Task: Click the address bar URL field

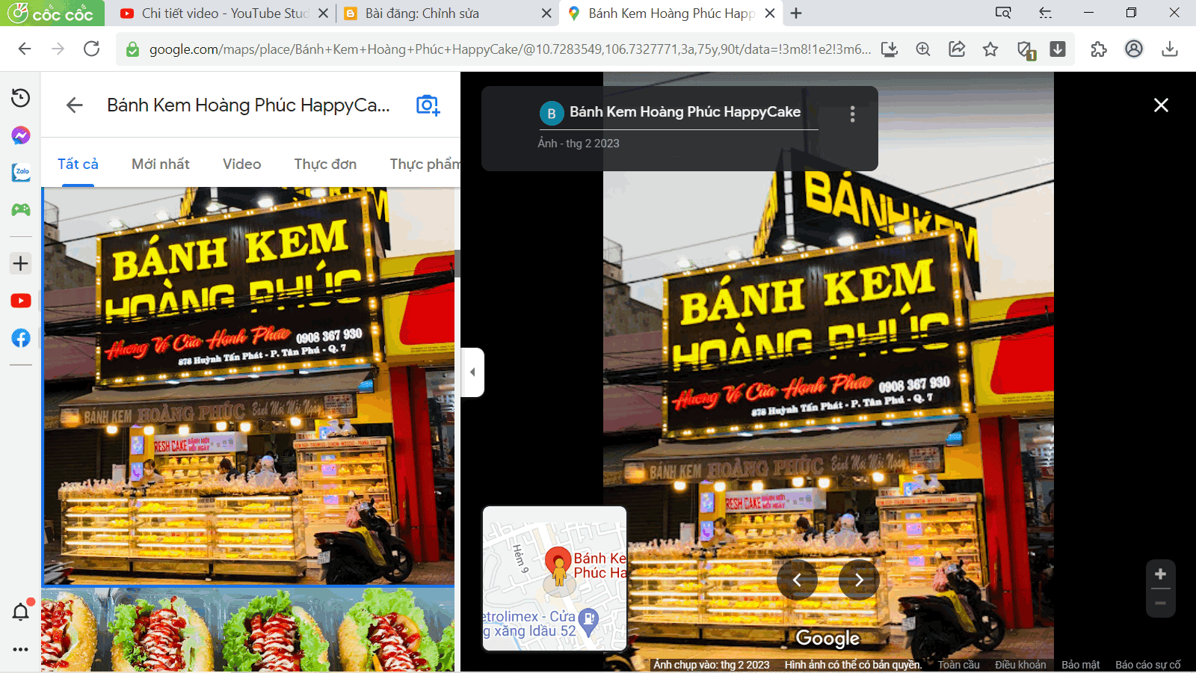Action: tap(510, 49)
